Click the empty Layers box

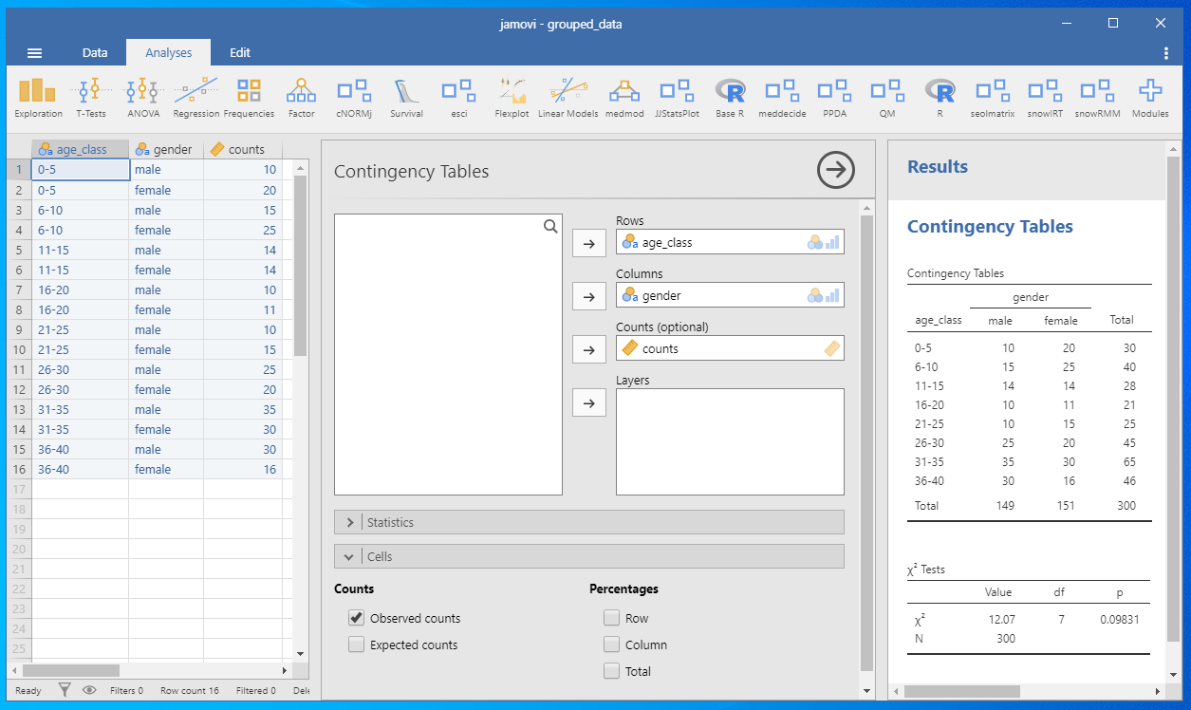click(730, 441)
